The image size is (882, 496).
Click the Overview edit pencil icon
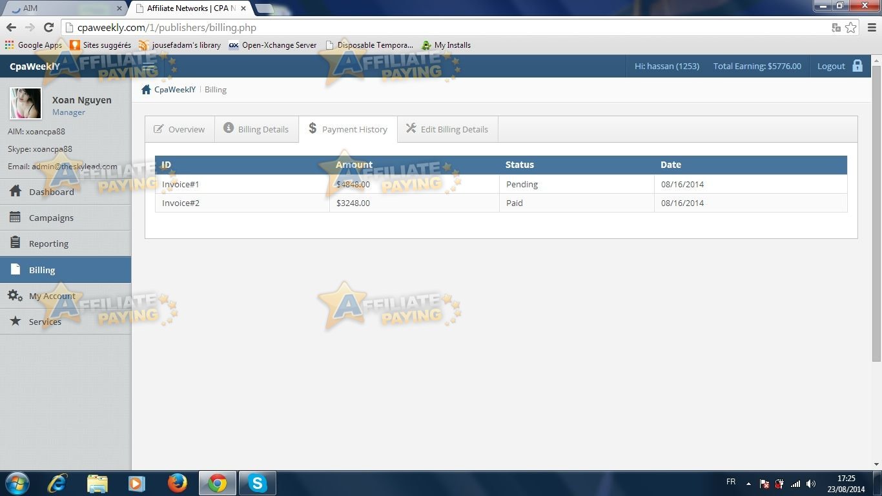[158, 129]
